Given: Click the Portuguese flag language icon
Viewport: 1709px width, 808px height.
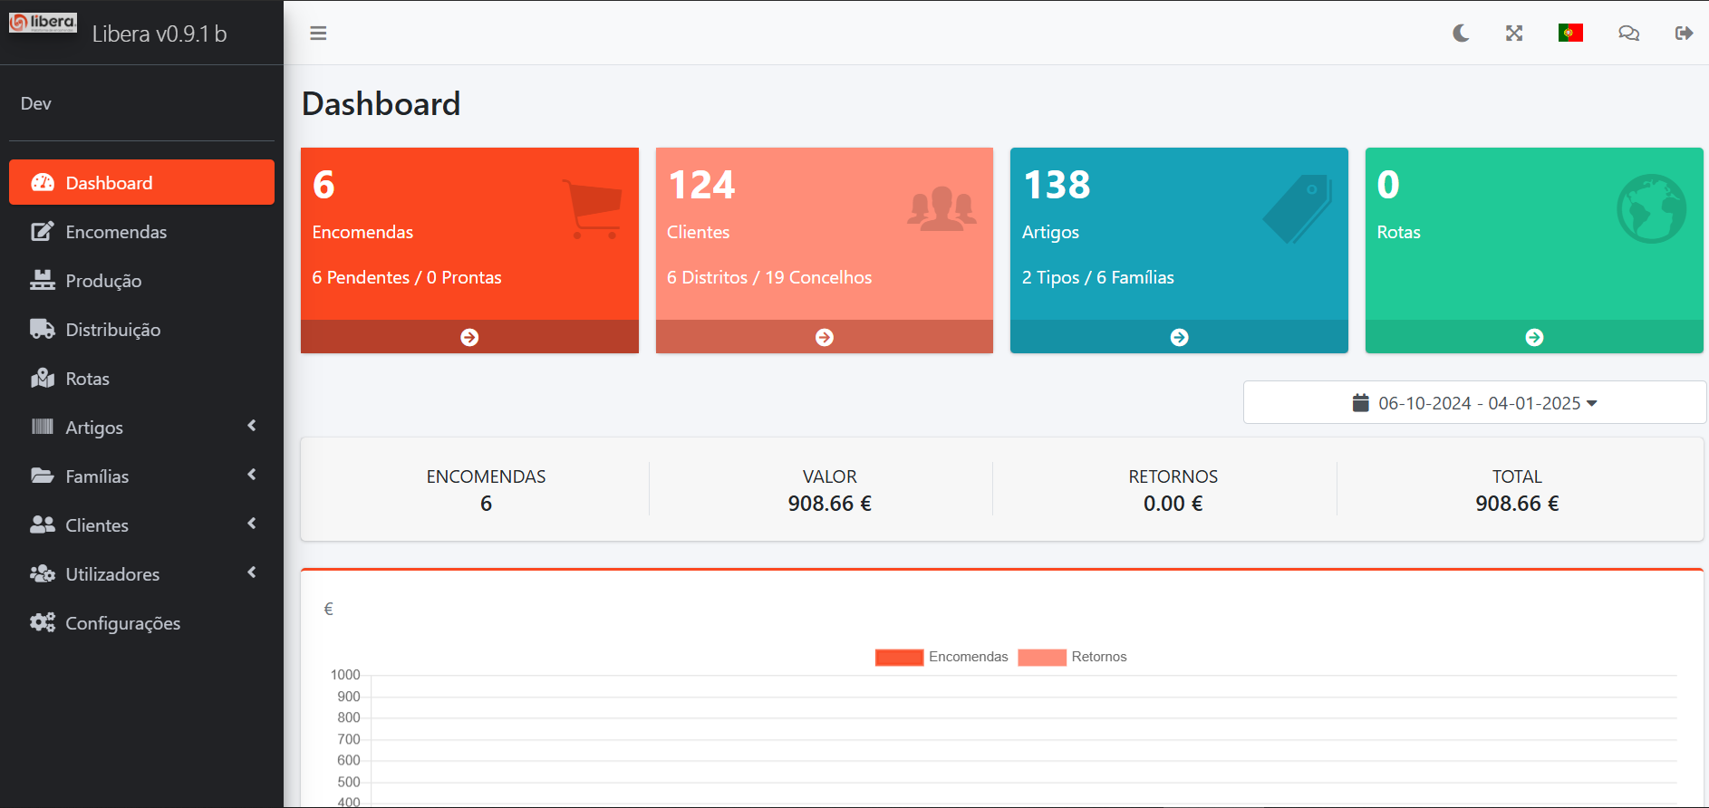Looking at the screenshot, I should tap(1570, 34).
